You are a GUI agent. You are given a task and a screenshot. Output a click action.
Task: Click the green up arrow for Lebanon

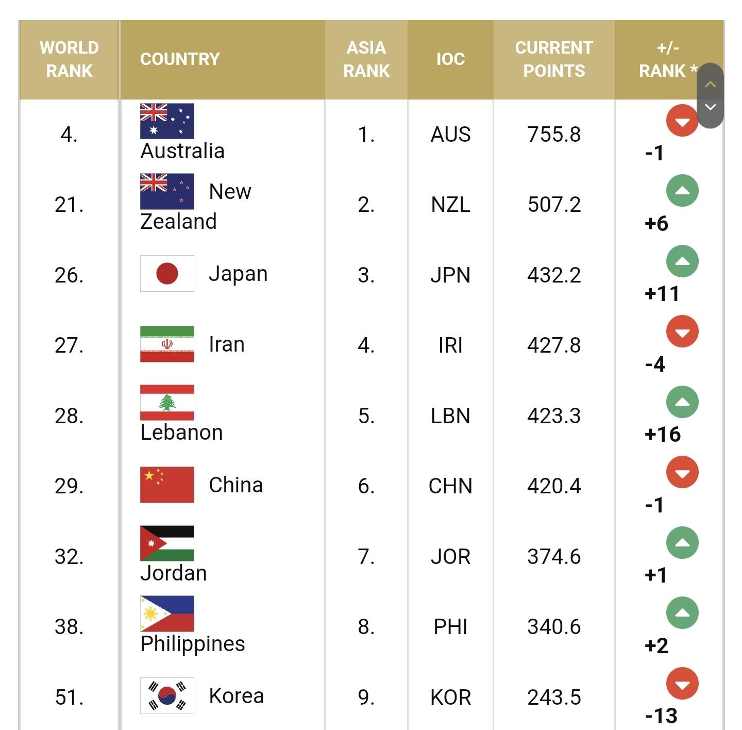(x=682, y=402)
